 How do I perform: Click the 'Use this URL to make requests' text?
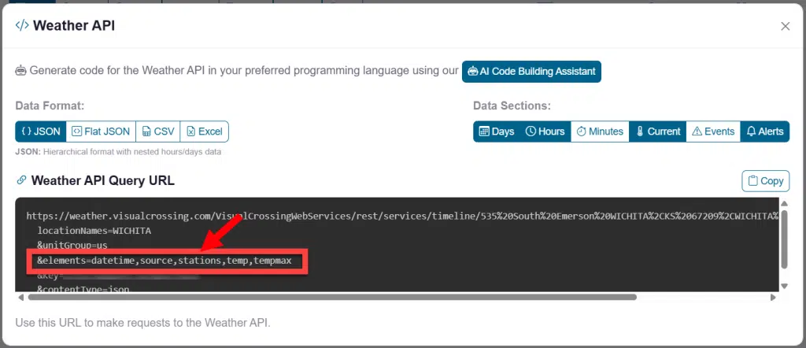click(x=142, y=324)
